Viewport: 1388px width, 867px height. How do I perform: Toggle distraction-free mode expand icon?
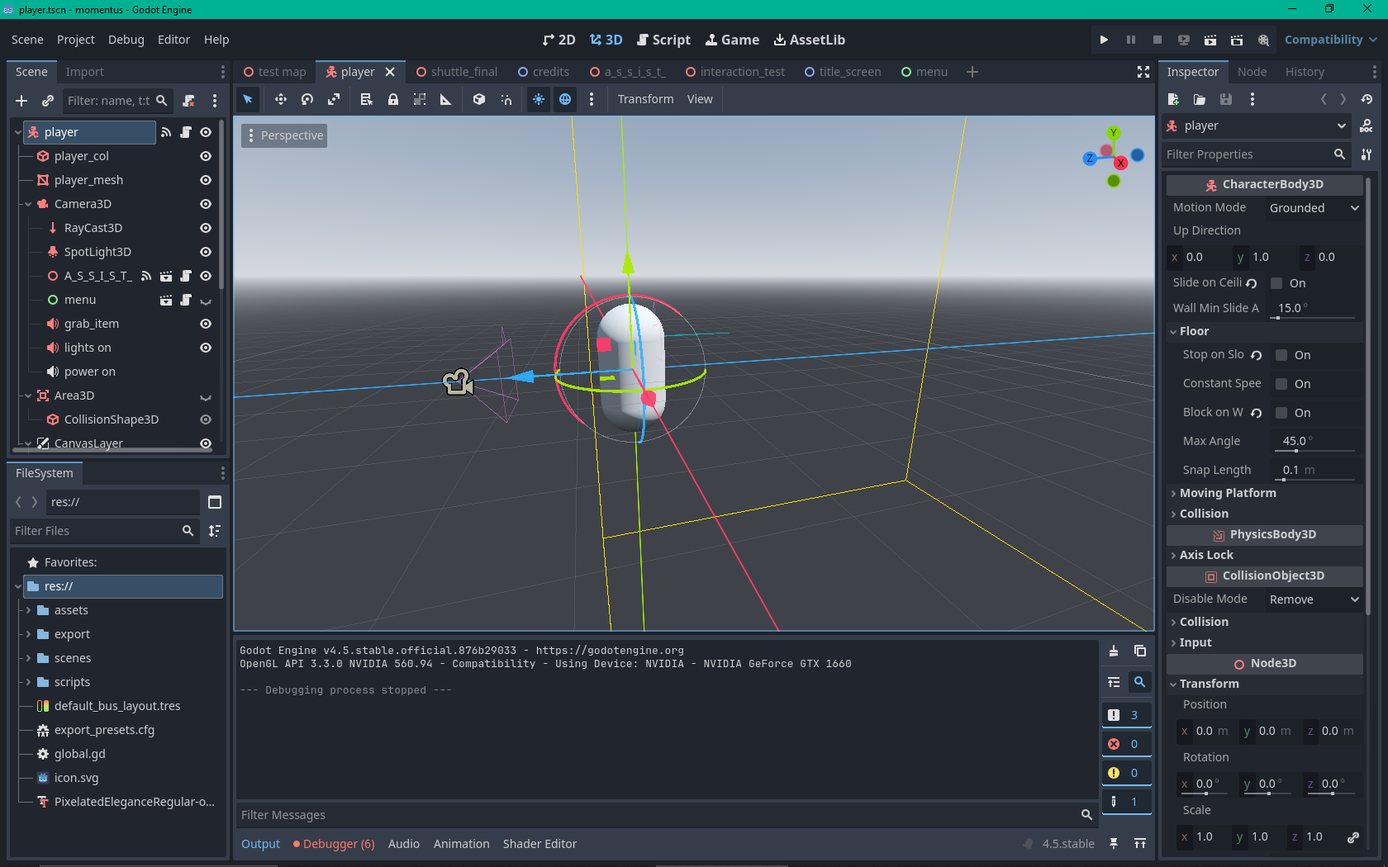[x=1143, y=73]
